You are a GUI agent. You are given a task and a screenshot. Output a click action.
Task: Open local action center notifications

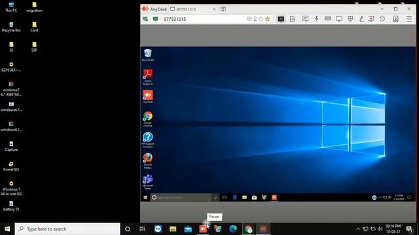pyautogui.click(x=409, y=229)
